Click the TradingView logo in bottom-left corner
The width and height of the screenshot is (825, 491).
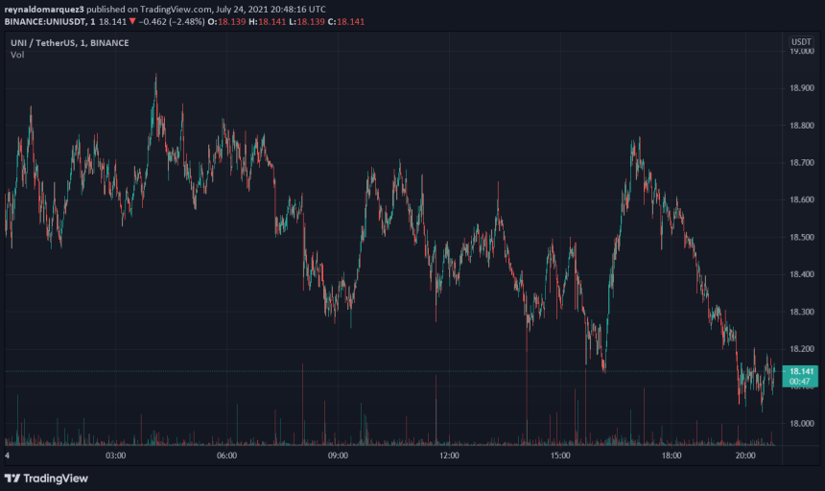tap(46, 478)
